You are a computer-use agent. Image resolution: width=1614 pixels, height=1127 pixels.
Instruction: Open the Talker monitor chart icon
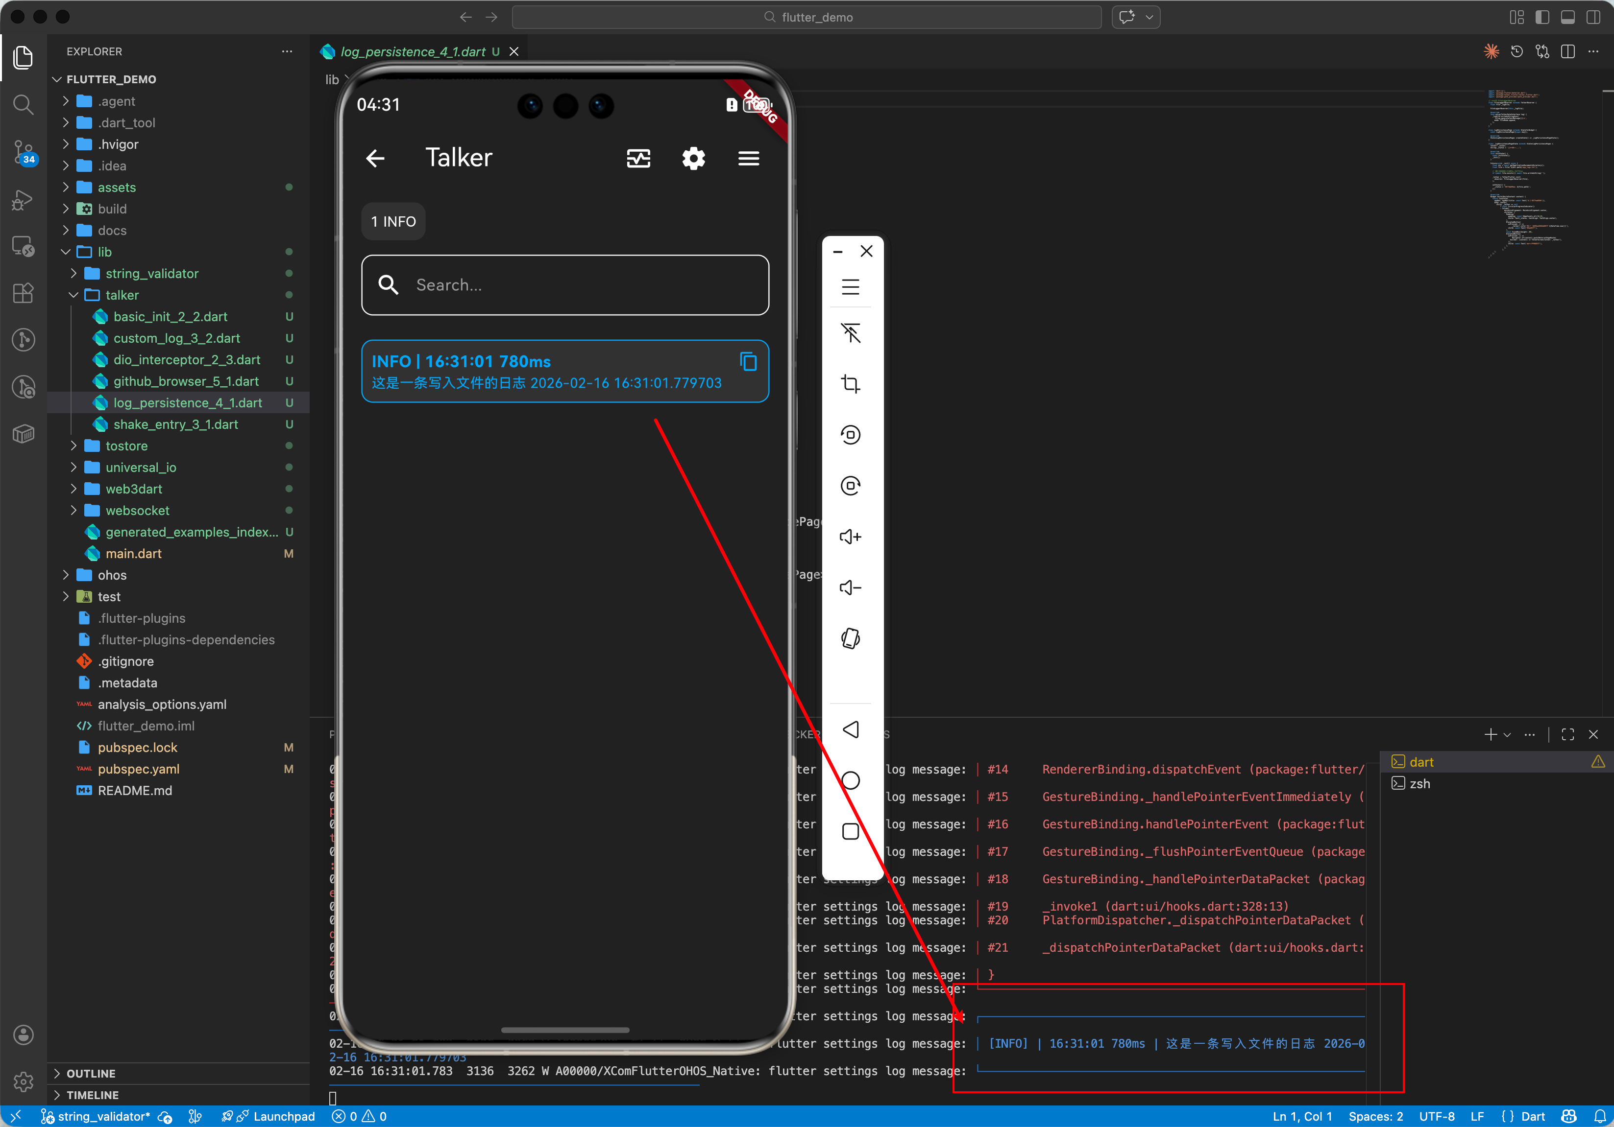638,158
